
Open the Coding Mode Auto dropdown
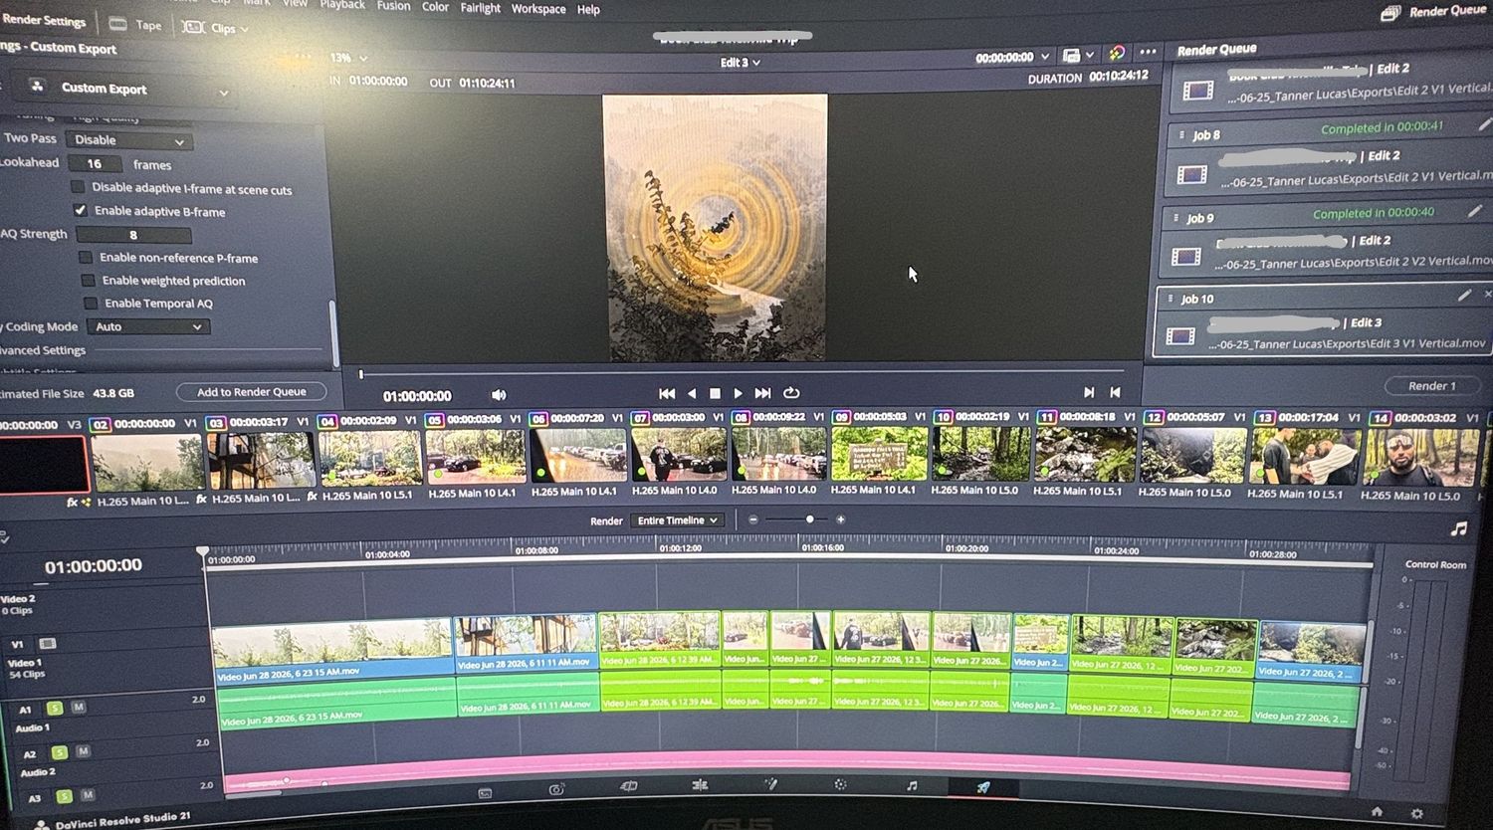(148, 326)
